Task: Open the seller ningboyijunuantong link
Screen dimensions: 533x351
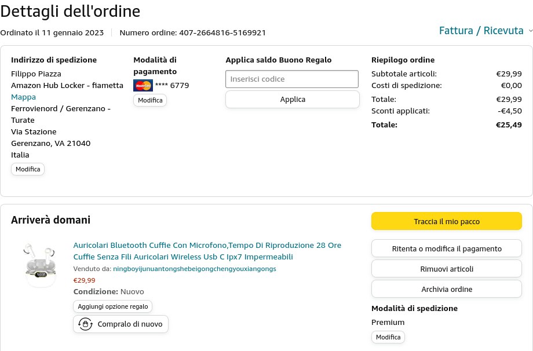Action: (194, 269)
